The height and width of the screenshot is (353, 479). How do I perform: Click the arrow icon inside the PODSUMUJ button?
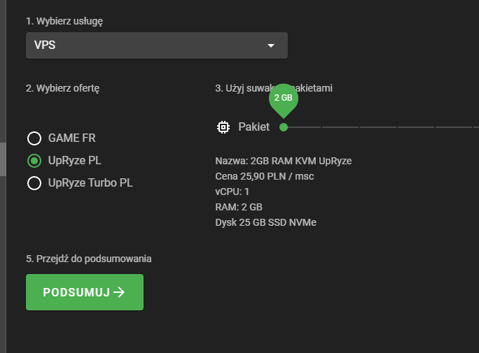[119, 292]
